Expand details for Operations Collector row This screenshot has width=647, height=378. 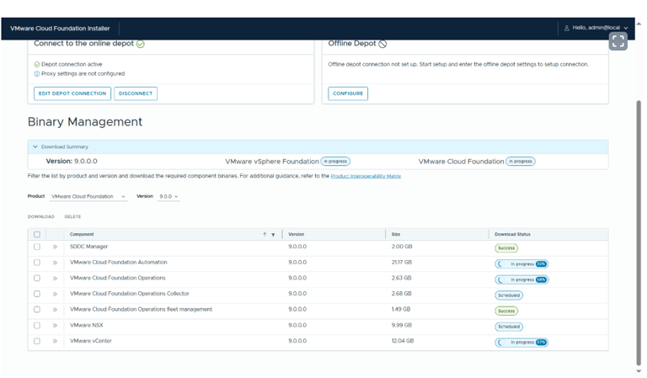tap(55, 294)
